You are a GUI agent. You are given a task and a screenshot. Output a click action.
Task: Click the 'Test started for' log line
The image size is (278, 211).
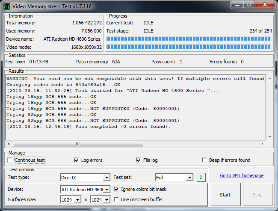coord(112,91)
